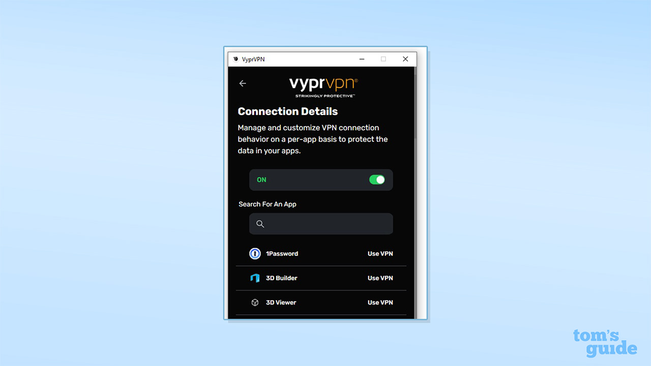The width and height of the screenshot is (651, 366).
Task: Click the 1Password app icon
Action: point(255,254)
